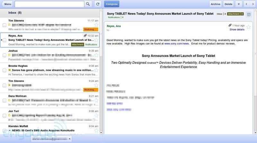Click the paperclip attachment icon in message header

[x=230, y=25]
